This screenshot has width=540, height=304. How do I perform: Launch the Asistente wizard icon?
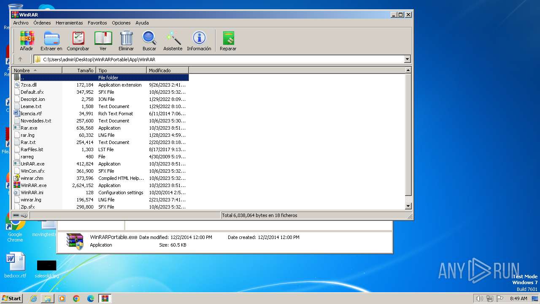coord(173,41)
